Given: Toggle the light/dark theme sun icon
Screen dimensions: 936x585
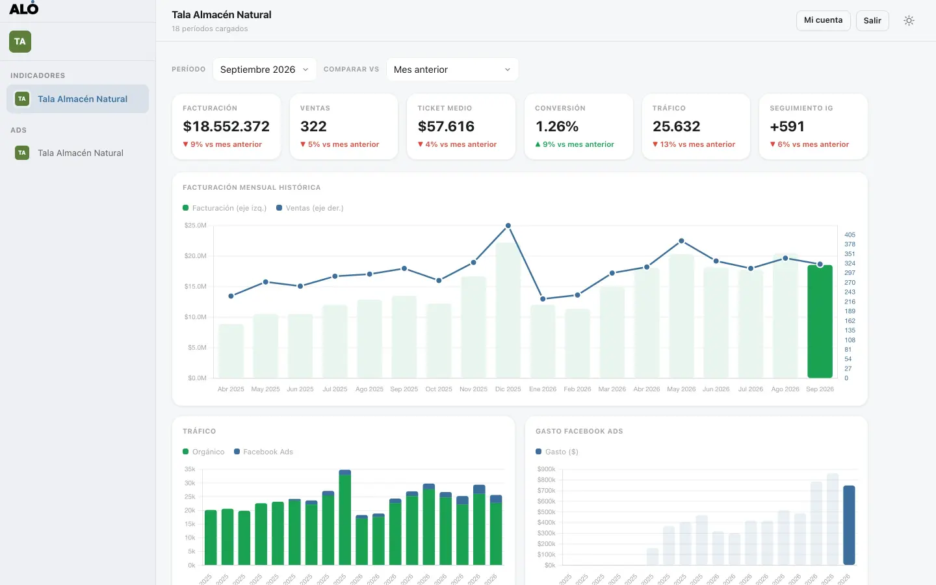Looking at the screenshot, I should (x=909, y=21).
